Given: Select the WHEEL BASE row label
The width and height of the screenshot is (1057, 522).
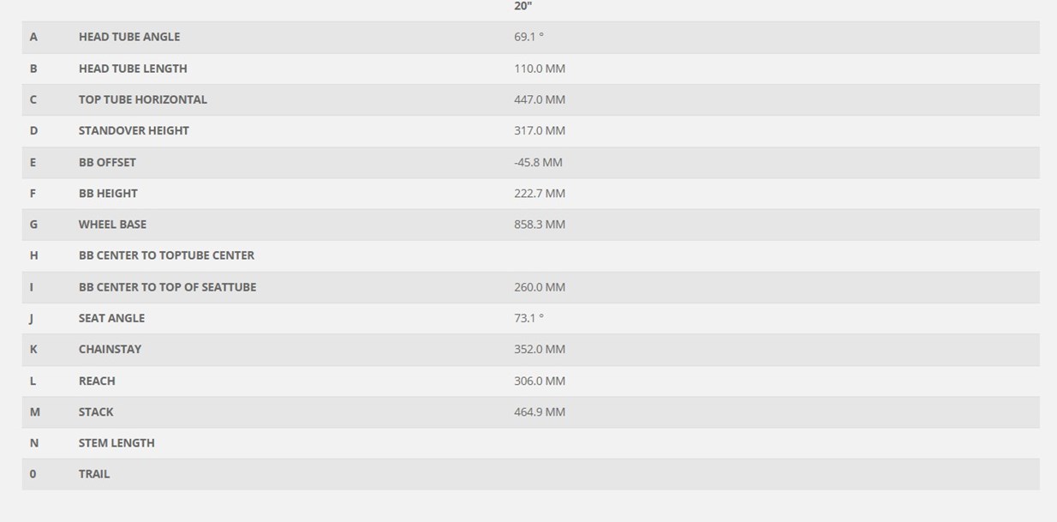Looking at the screenshot, I should (x=112, y=225).
